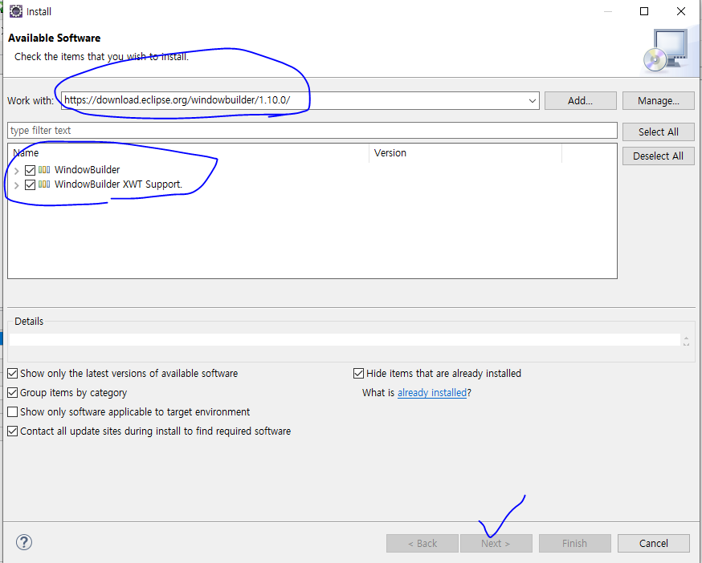
Task: Click the Add... button
Action: (580, 100)
